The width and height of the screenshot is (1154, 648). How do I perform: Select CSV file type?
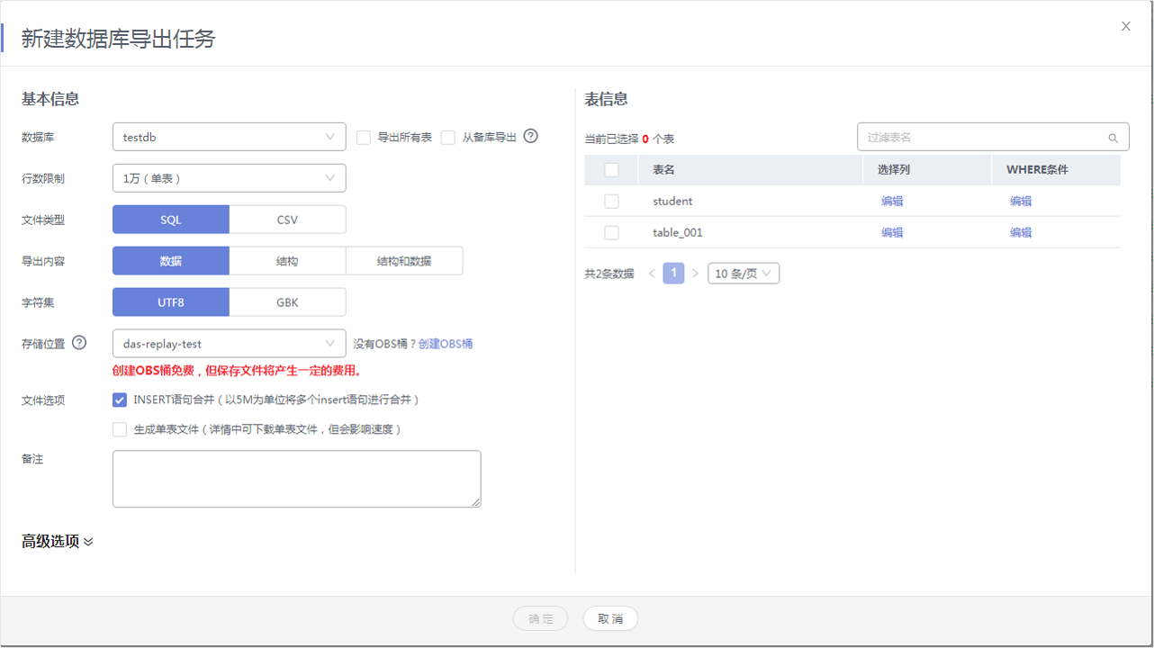[287, 220]
